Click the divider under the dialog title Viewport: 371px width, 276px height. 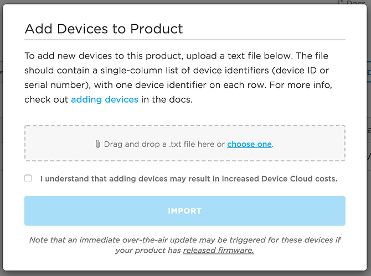pyautogui.click(x=184, y=40)
